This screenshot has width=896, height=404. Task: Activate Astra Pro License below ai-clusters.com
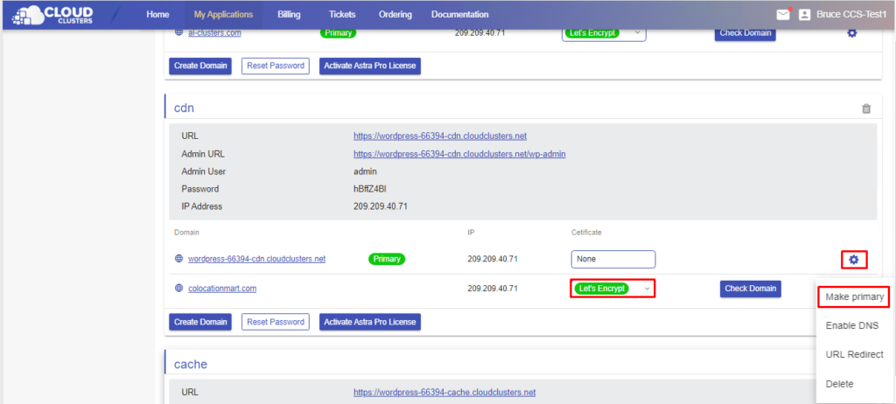(x=370, y=66)
